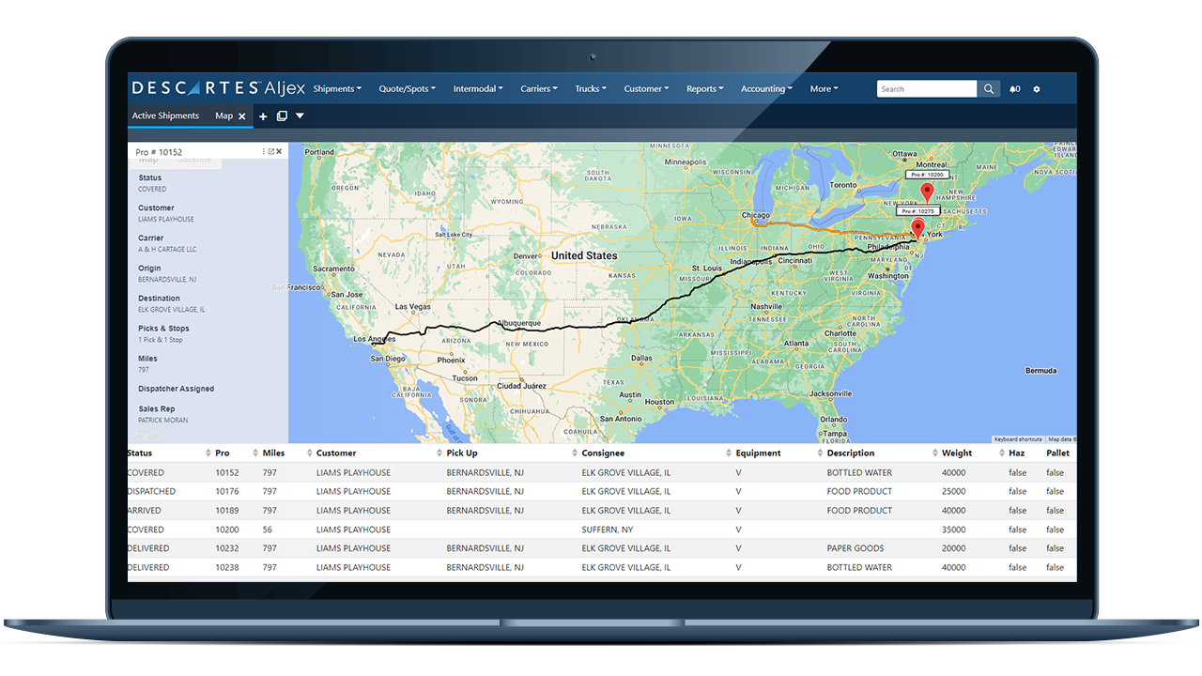Click the Descartes Aljex logo
This screenshot has height=676, width=1202.
(x=217, y=88)
